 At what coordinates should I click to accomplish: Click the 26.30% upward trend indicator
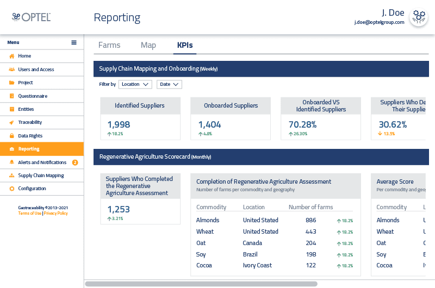tap(298, 134)
